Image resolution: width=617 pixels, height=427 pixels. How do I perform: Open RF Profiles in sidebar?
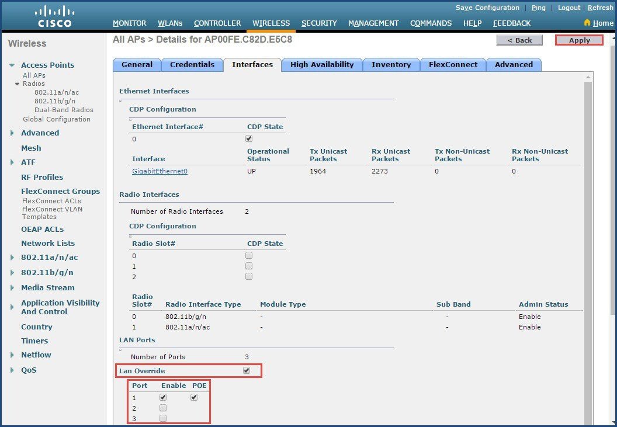tap(42, 177)
